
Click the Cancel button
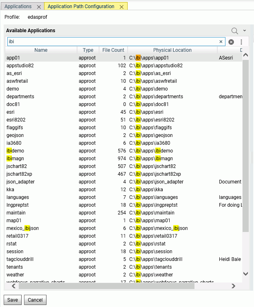tap(35, 300)
